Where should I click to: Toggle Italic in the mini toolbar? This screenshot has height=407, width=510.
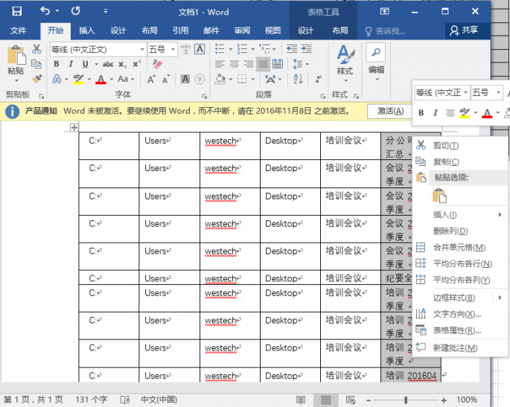[436, 113]
